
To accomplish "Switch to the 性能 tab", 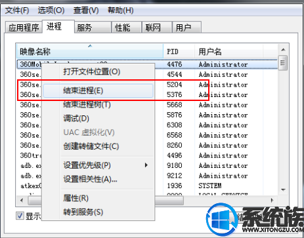I will 126,28.
